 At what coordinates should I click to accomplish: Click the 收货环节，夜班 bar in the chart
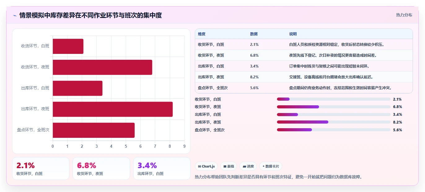[x=102, y=67]
